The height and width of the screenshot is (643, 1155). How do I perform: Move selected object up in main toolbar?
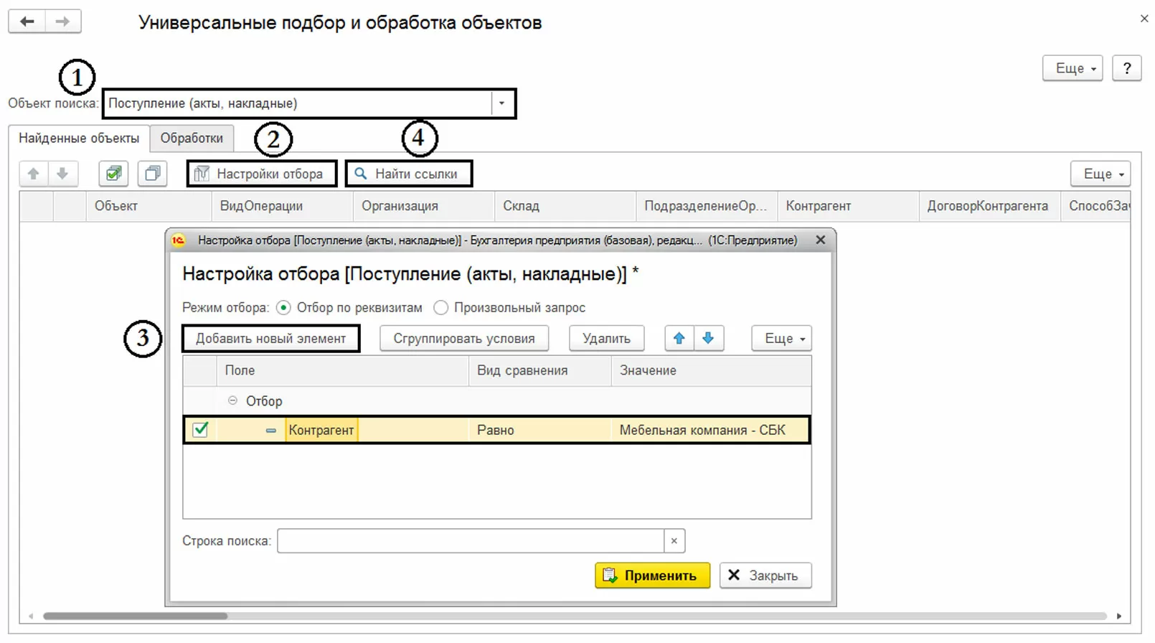[x=33, y=174]
